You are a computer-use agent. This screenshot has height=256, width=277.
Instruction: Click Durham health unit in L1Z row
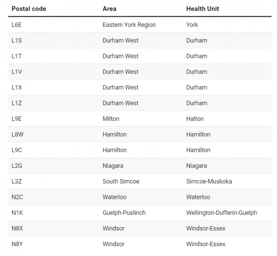coord(197,103)
